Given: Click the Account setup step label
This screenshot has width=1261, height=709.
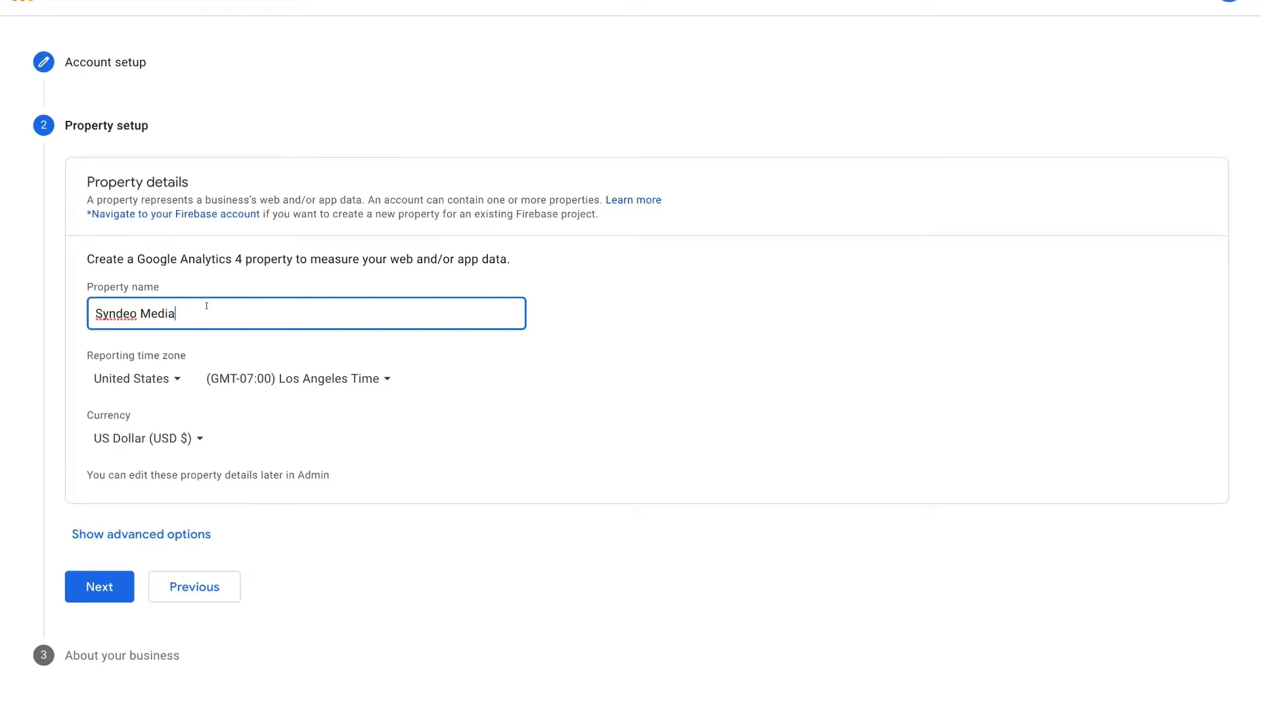Looking at the screenshot, I should pos(105,62).
